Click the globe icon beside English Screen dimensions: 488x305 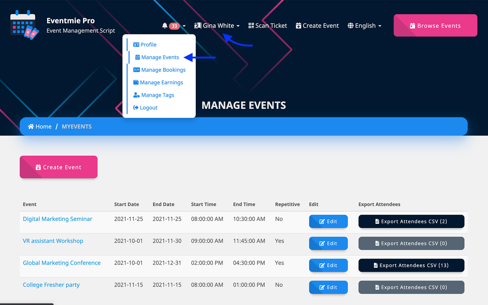(350, 26)
